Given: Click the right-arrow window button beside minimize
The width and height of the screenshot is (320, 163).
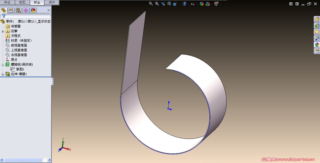Looking at the screenshot, I should point(297,4).
